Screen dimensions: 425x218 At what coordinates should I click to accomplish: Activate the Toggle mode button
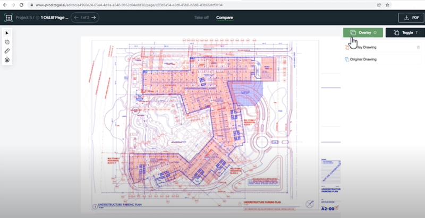pos(405,32)
